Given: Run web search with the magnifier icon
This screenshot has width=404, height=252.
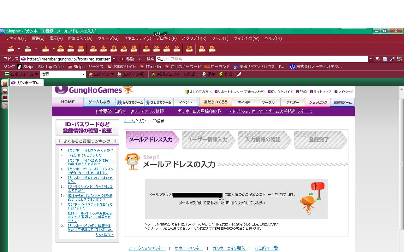Looking at the screenshot, I should click(x=377, y=59).
